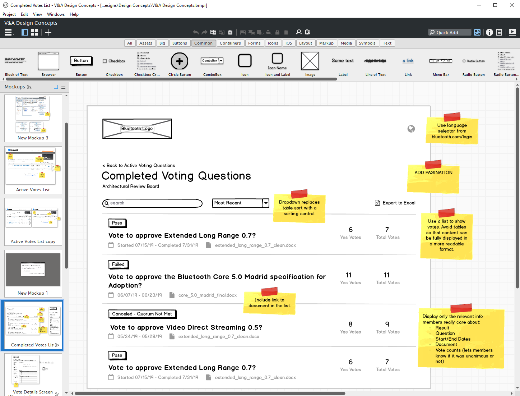Pick the Menu Bar control from the library
520x396 pixels.
pos(441,64)
